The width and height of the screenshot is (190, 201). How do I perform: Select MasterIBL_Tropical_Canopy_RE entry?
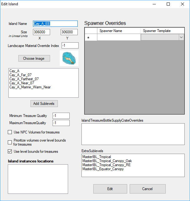[106, 165]
